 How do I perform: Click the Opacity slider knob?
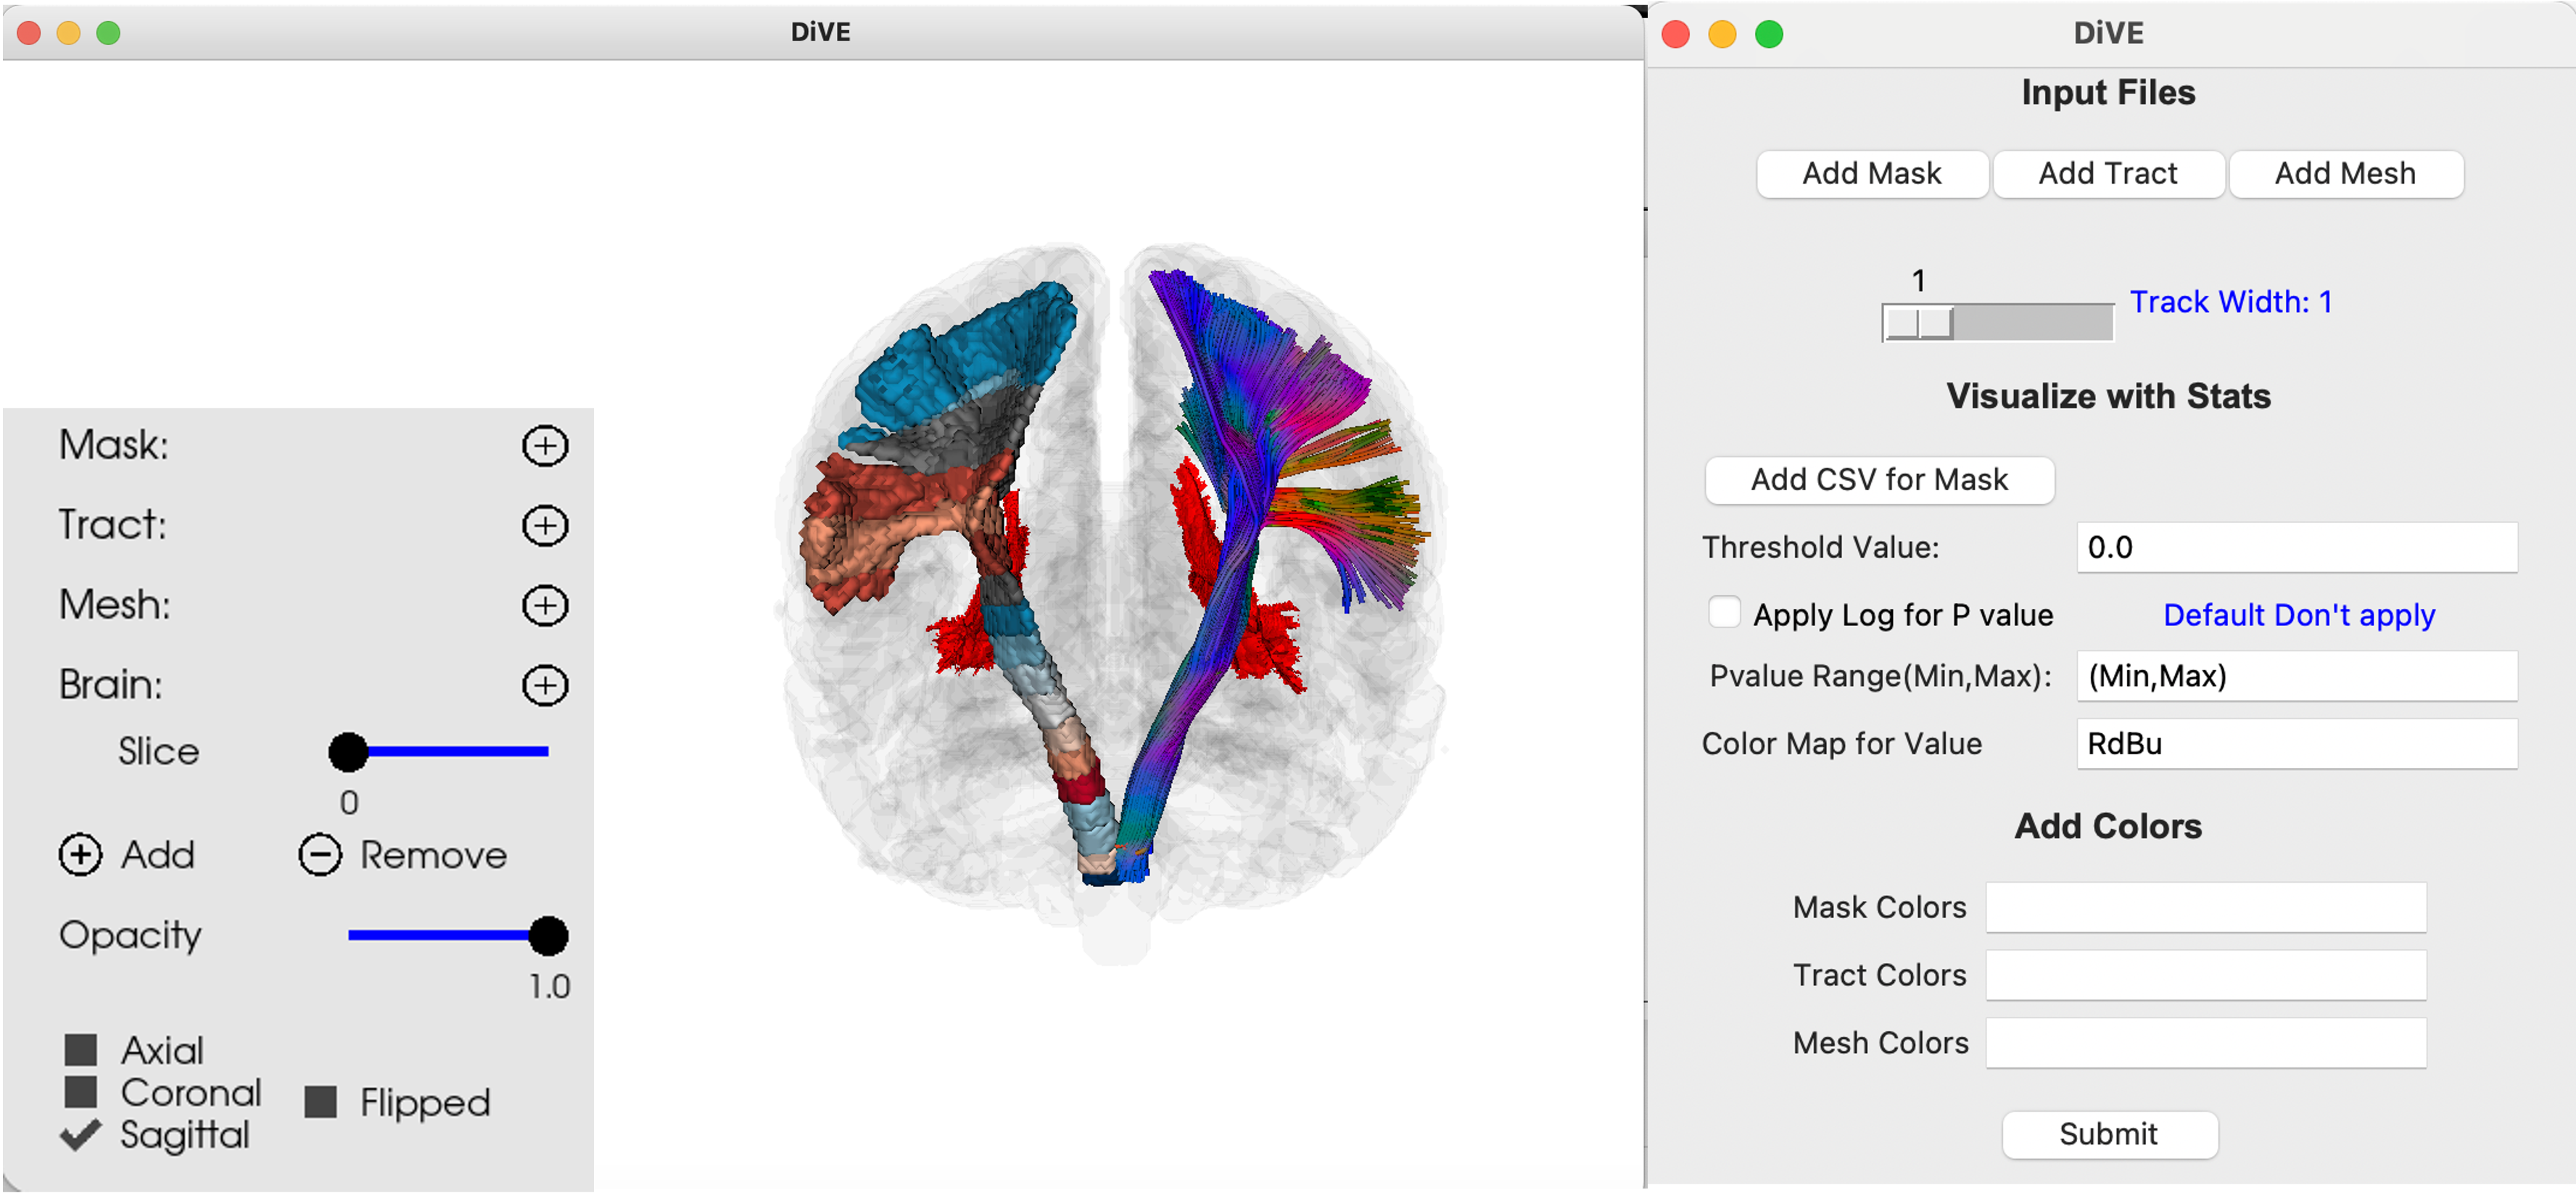click(x=548, y=936)
